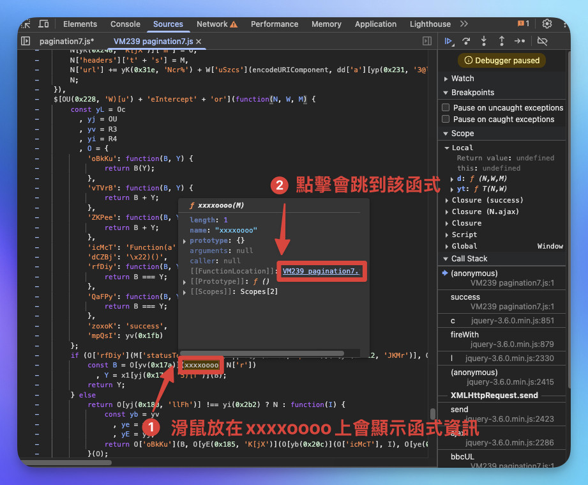Open the issues counter badge
The image size is (588, 485).
tap(523, 24)
